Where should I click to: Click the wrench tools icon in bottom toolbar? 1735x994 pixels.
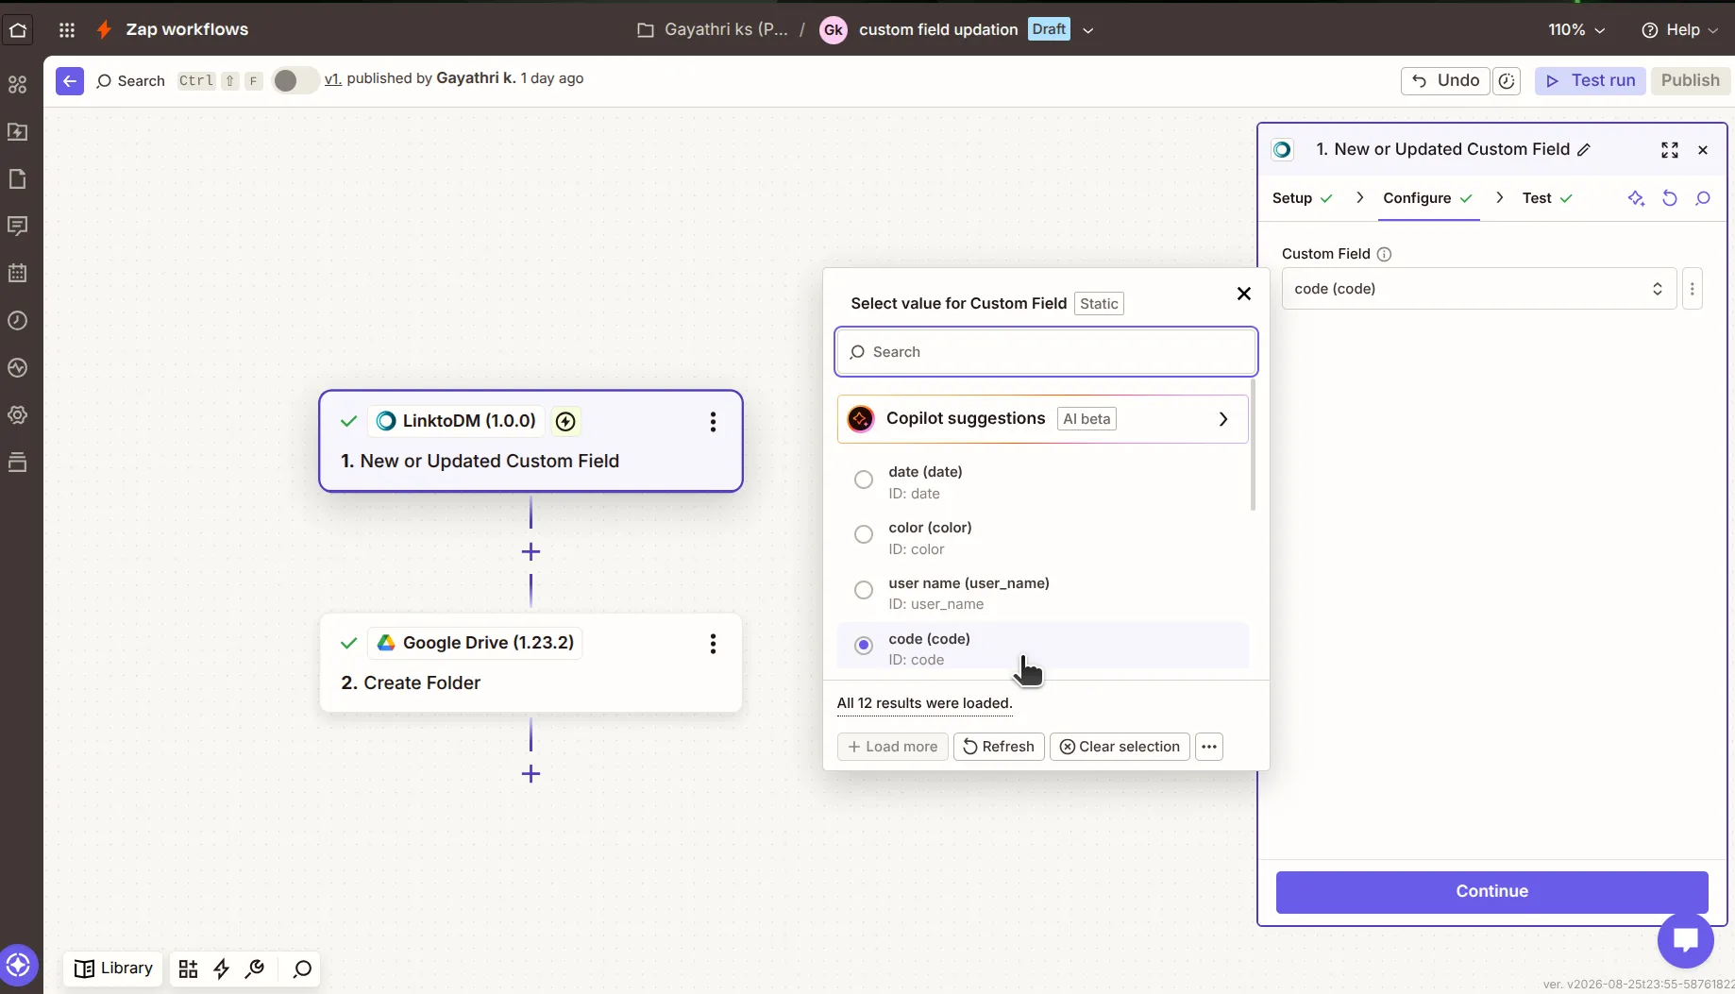pos(255,969)
